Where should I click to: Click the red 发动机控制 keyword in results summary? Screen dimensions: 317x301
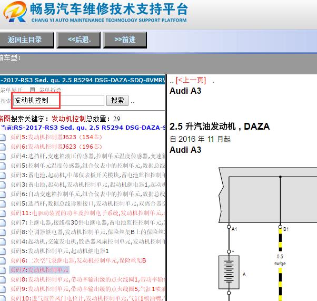[69, 119]
